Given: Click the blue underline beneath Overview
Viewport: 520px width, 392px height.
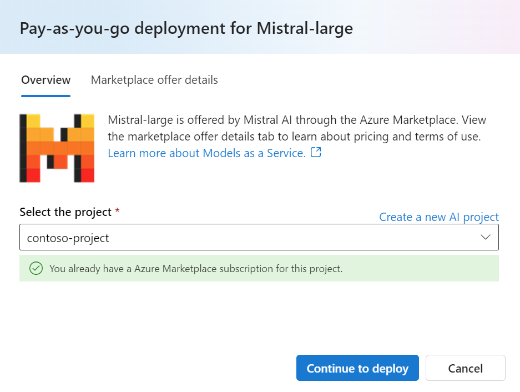Looking at the screenshot, I should point(46,96).
